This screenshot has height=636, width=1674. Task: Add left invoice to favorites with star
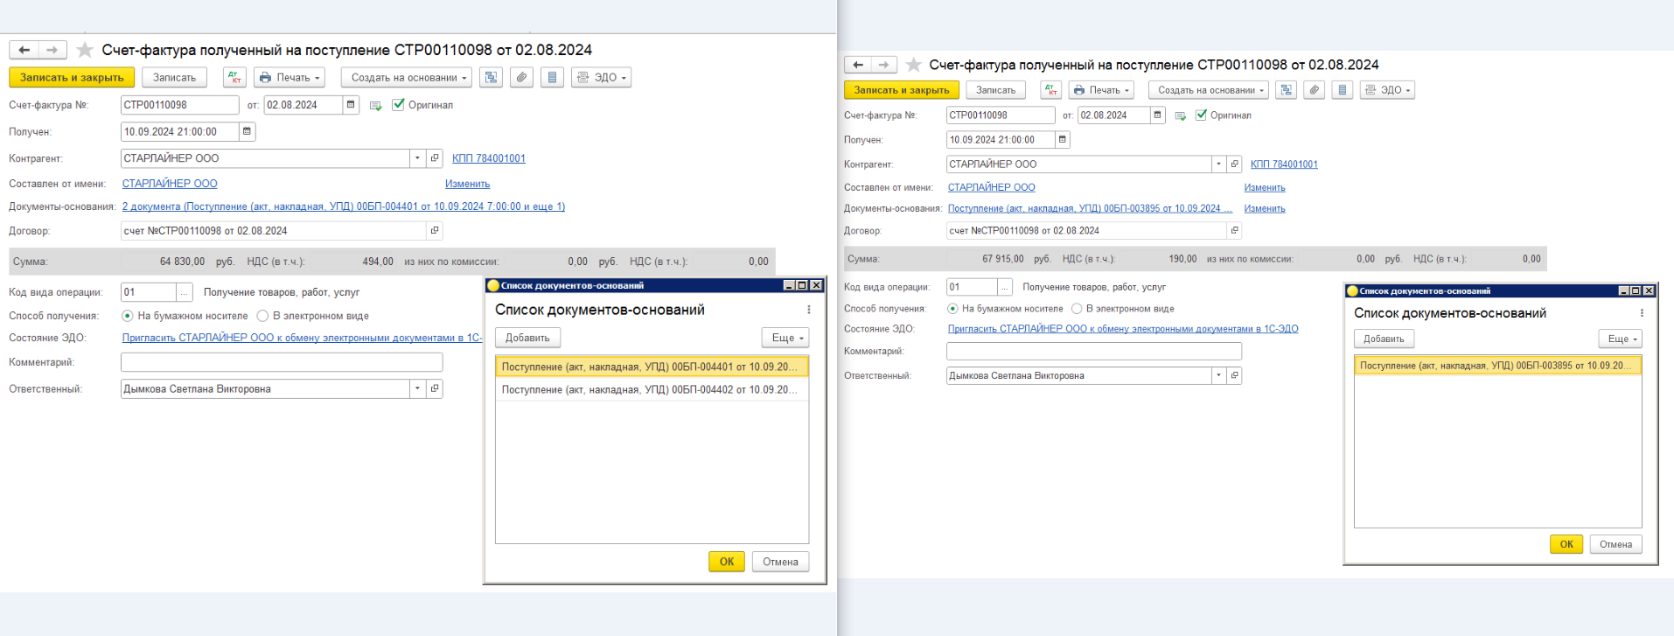(85, 50)
